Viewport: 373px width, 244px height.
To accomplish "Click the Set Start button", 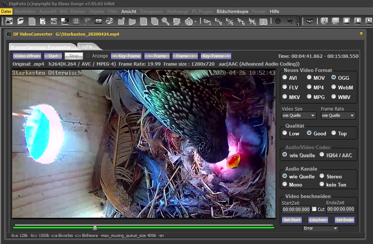I will 292,220.
